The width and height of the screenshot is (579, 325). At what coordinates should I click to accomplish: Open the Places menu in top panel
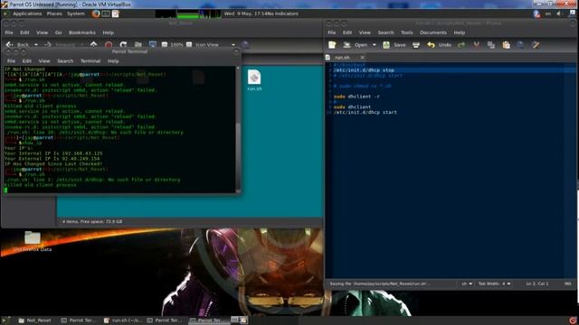coord(54,14)
